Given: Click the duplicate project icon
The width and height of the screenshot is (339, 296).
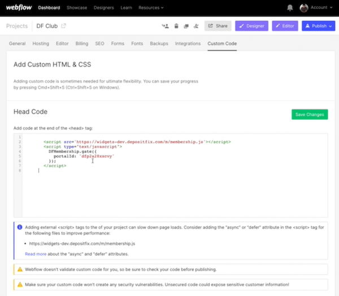Looking at the screenshot, I should tap(186, 26).
